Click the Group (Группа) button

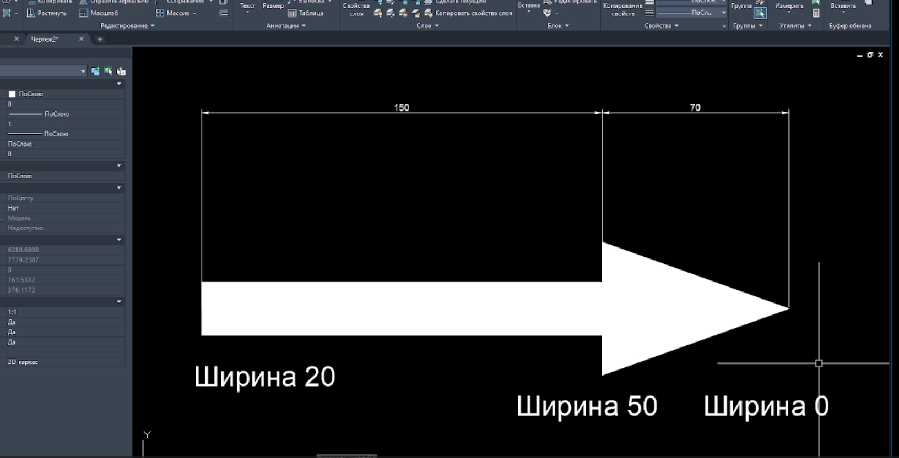tap(741, 6)
